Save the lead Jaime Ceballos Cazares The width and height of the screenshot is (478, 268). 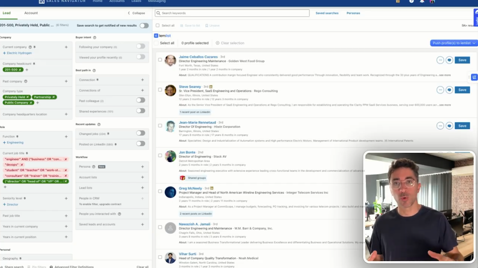coord(462,60)
